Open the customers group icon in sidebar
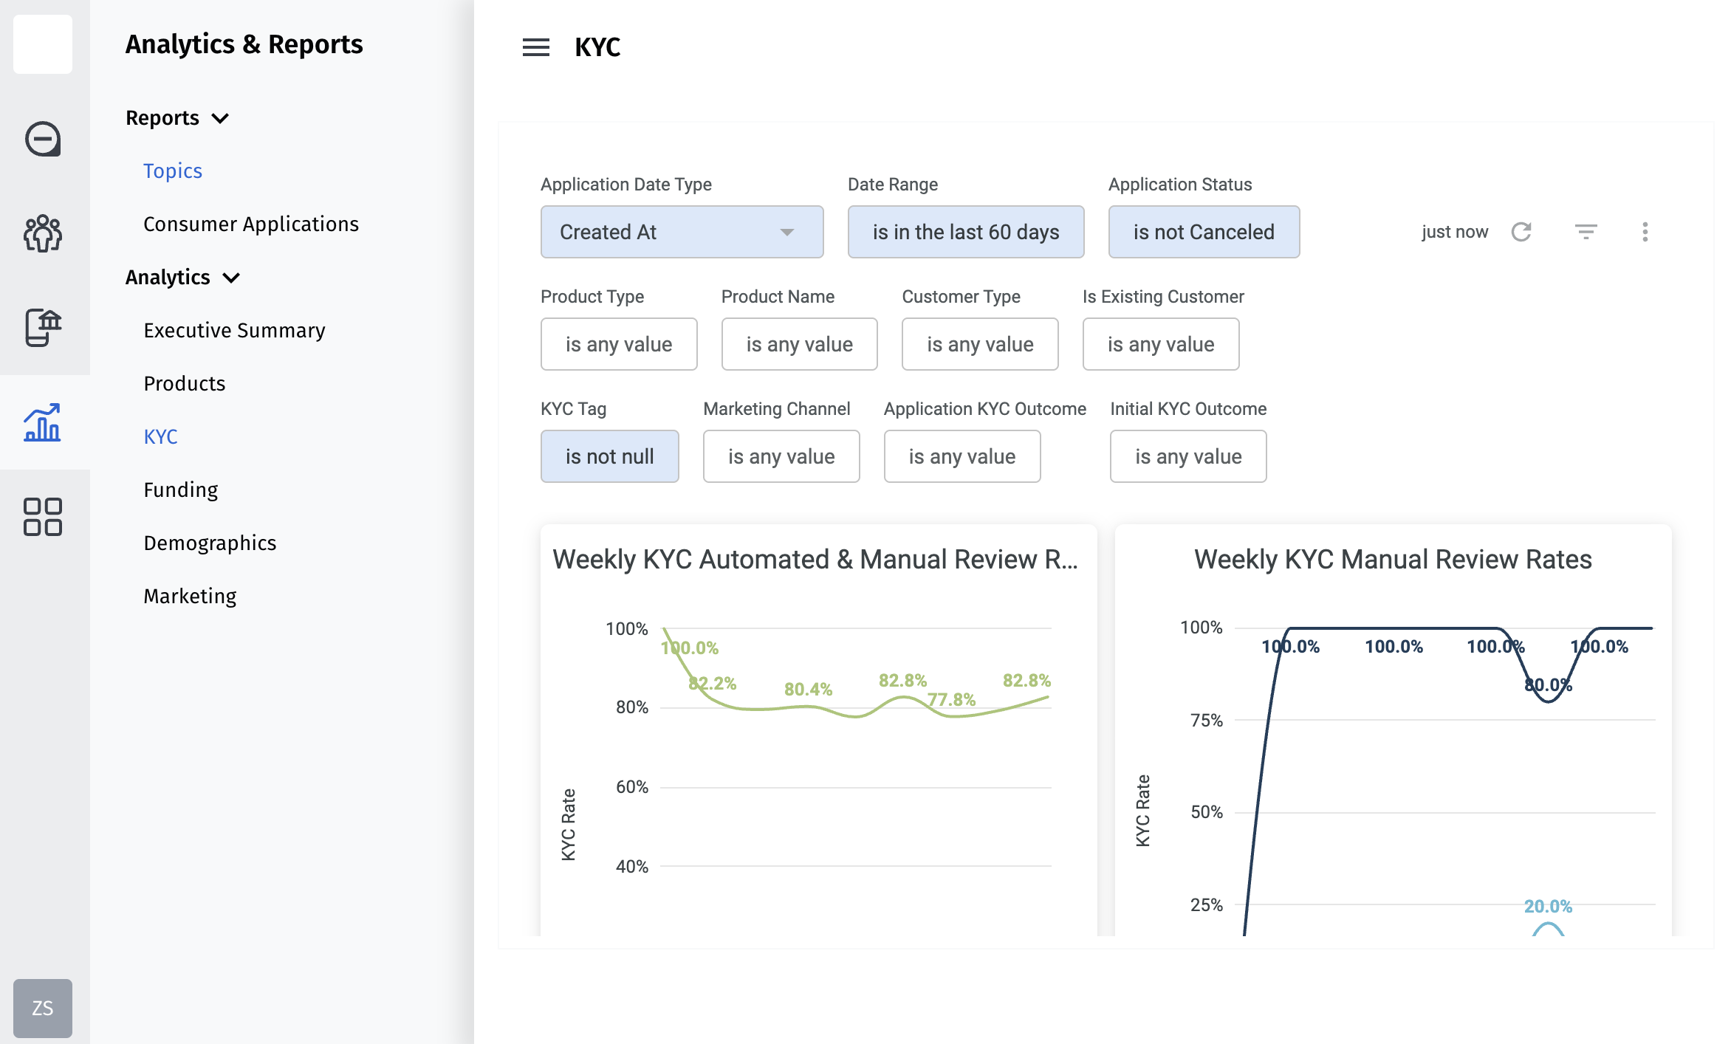Image resolution: width=1731 pixels, height=1044 pixels. point(43,233)
